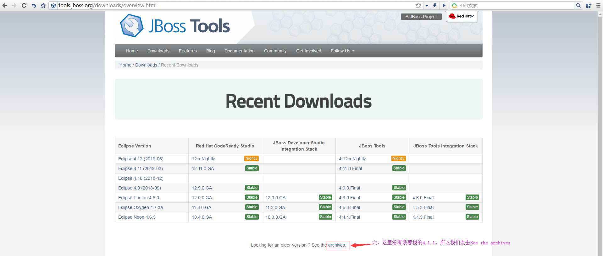The width and height of the screenshot is (603, 256).
Task: Click the browser back arrow
Action: 5,5
